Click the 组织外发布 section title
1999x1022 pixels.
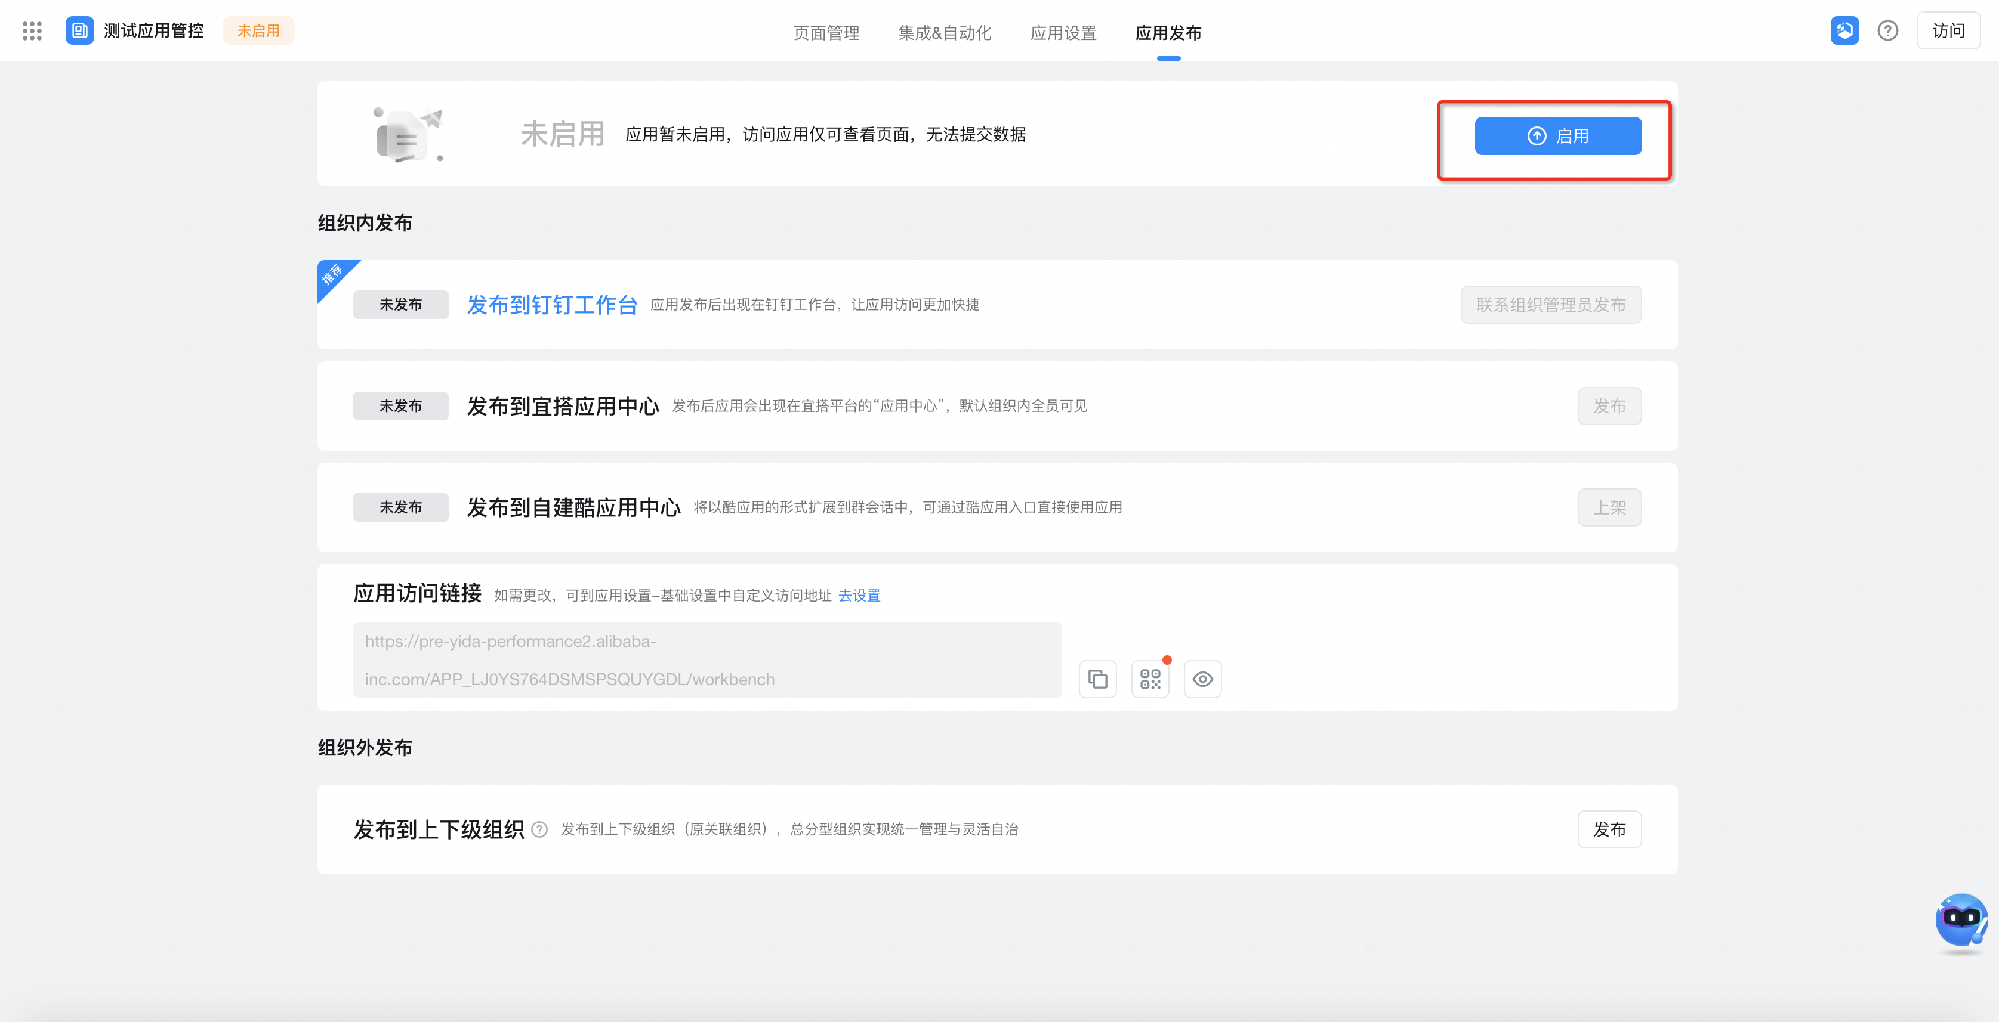365,748
